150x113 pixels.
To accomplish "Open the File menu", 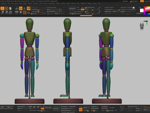I will [x=12, y=3].
